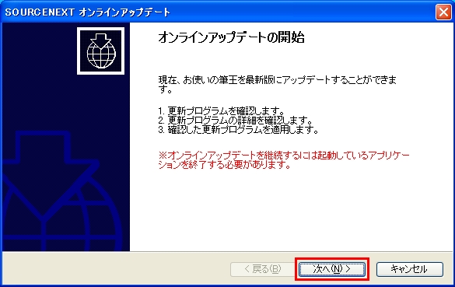Click step 3 確認した更新プログラムを適用します text
This screenshot has height=287, width=455.
(239, 129)
